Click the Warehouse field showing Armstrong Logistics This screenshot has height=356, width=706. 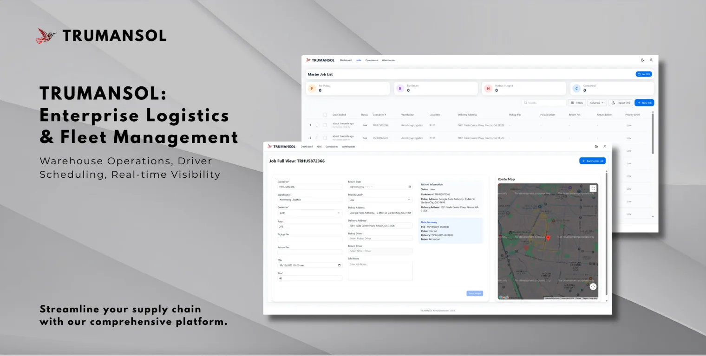click(310, 200)
